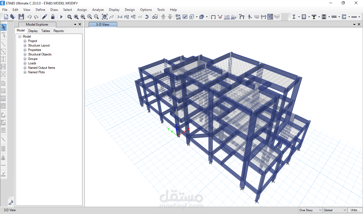The height and width of the screenshot is (214, 363).
Task: Open the object fill icon dropdown arrow
Action: [207, 17]
